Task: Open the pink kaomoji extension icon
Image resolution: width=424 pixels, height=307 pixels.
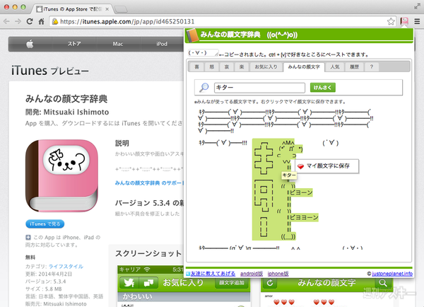Action: tap(404, 21)
